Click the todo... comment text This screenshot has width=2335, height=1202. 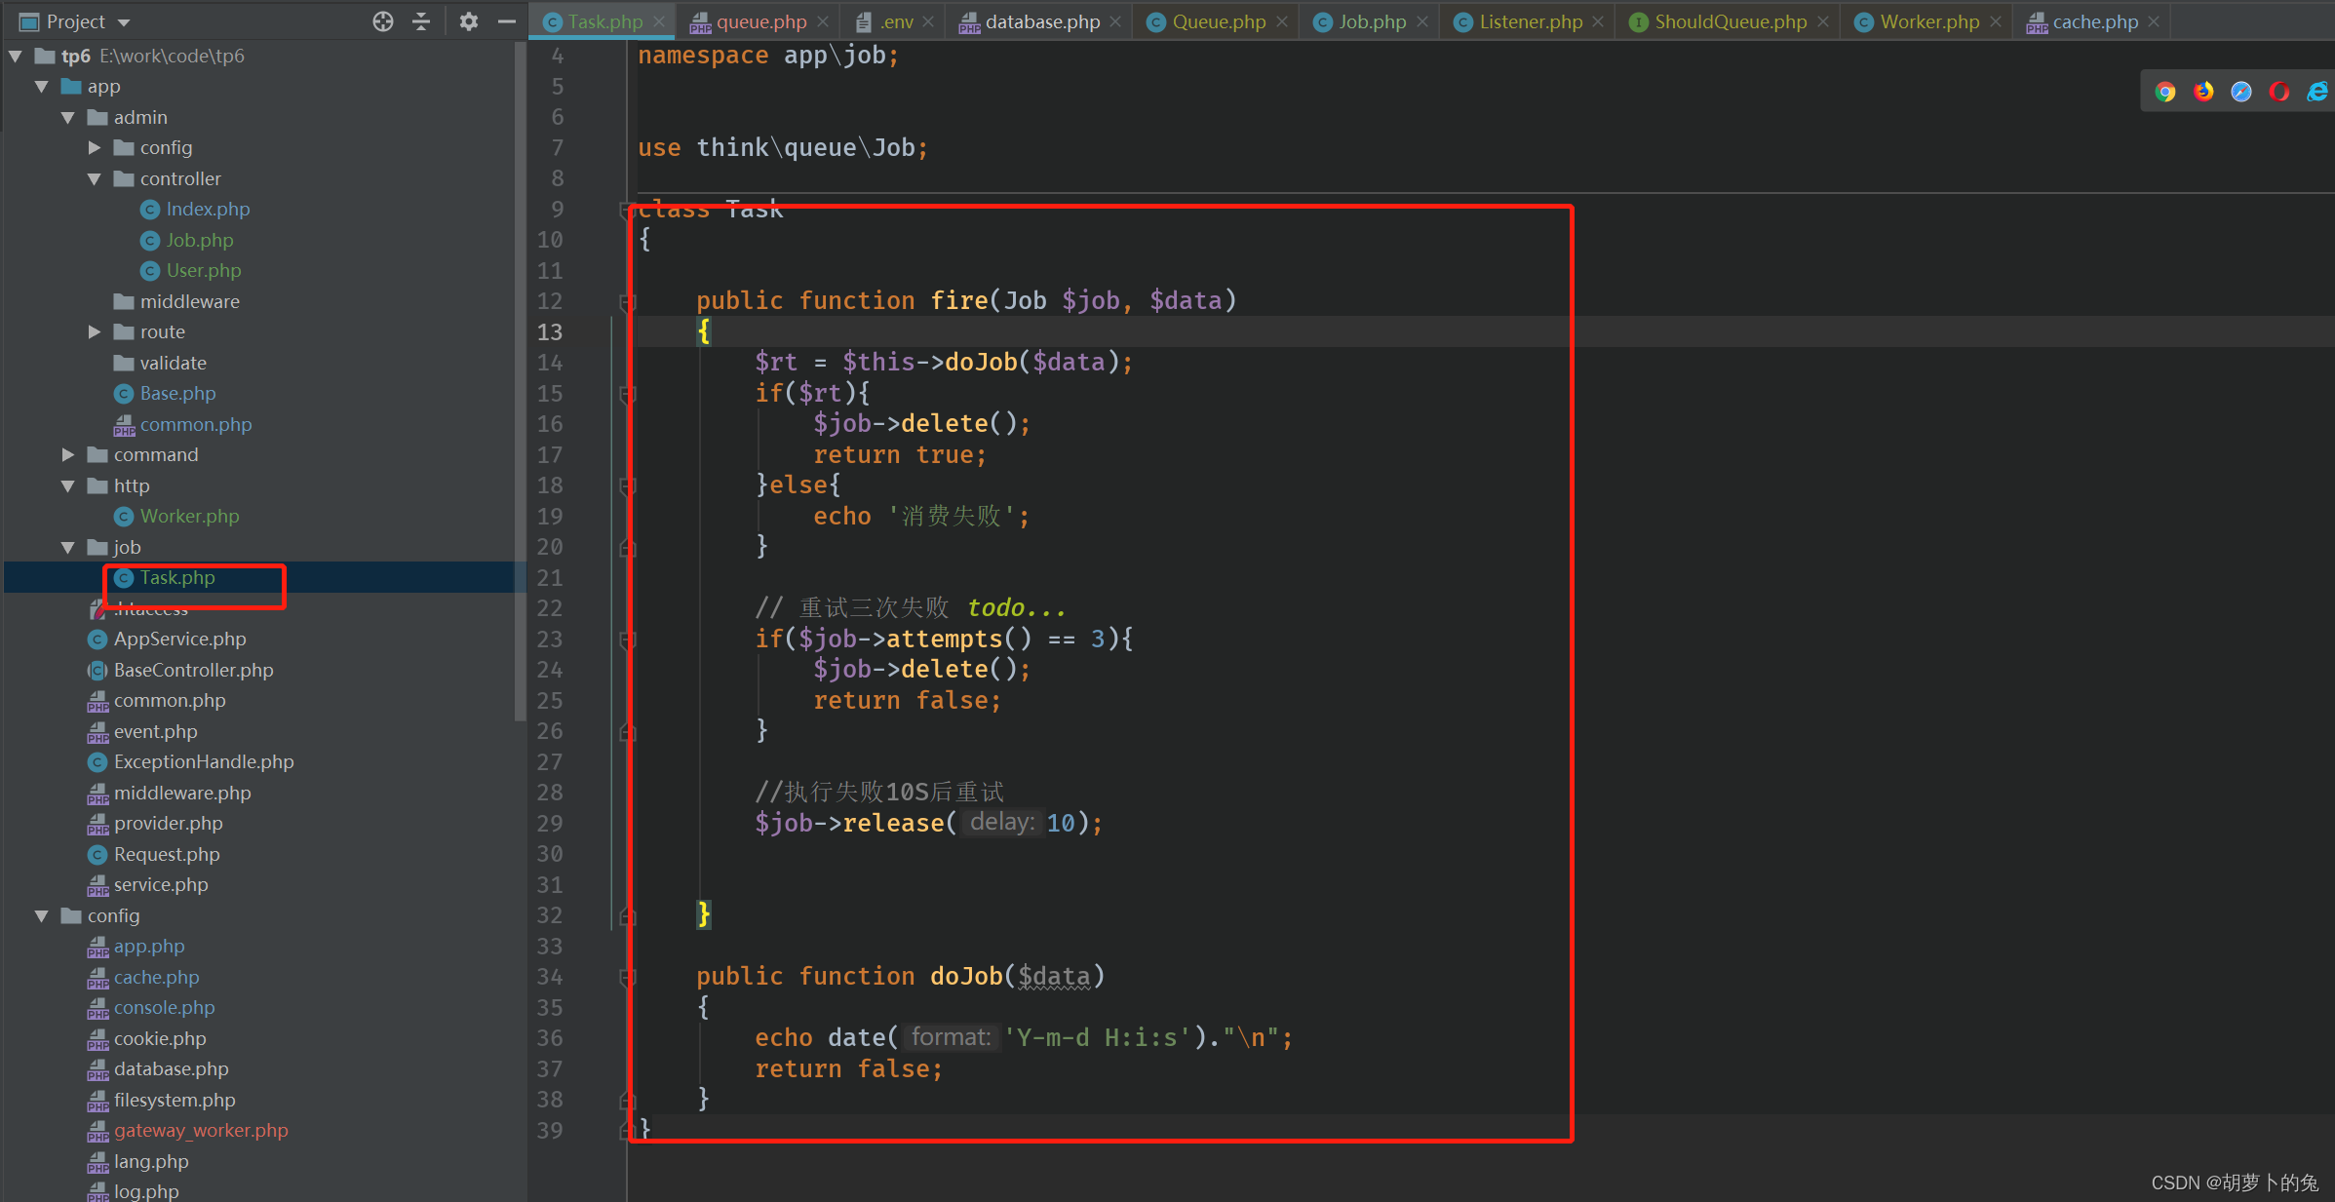pyautogui.click(x=1016, y=608)
